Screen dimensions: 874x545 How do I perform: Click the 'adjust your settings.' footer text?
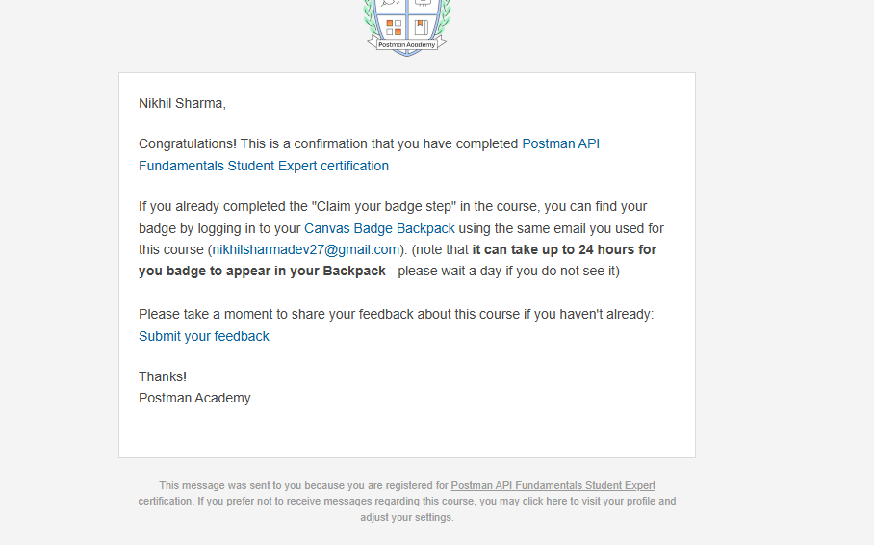click(x=407, y=518)
